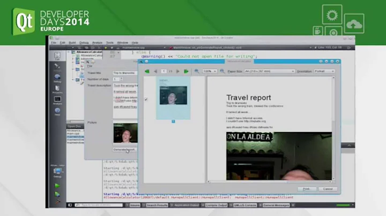Switch to Help mode in Qt Creator sidebar
This screenshot has width=386, height=216.
point(57,111)
